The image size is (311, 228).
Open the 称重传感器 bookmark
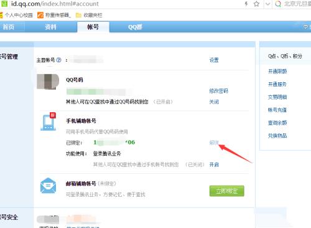54,15
